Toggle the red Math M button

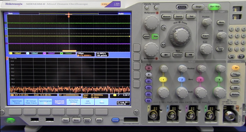click(149, 68)
